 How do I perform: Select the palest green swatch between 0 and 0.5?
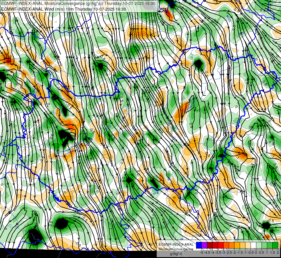point(259,245)
